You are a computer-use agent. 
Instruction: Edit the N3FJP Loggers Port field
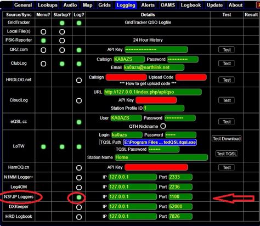(x=180, y=197)
